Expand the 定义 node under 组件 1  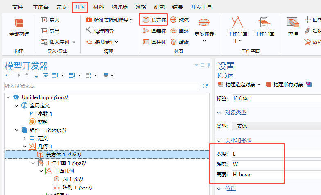[25, 138]
